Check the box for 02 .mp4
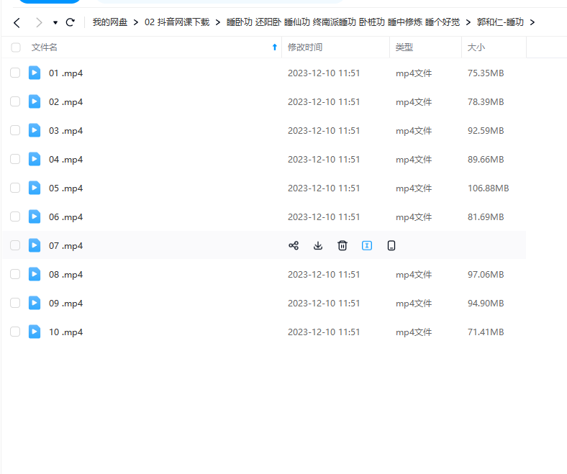Image resolution: width=567 pixels, height=474 pixels. 15,101
